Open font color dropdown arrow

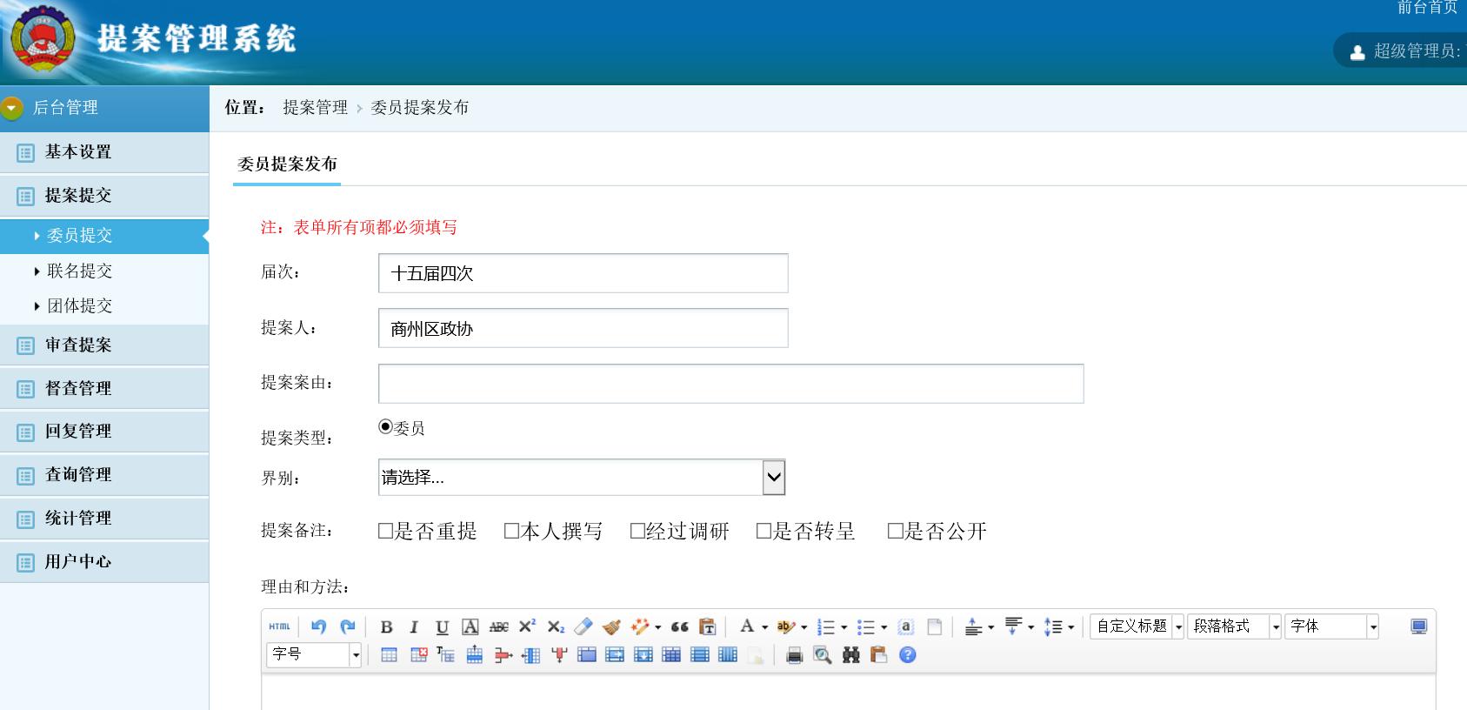pos(764,627)
